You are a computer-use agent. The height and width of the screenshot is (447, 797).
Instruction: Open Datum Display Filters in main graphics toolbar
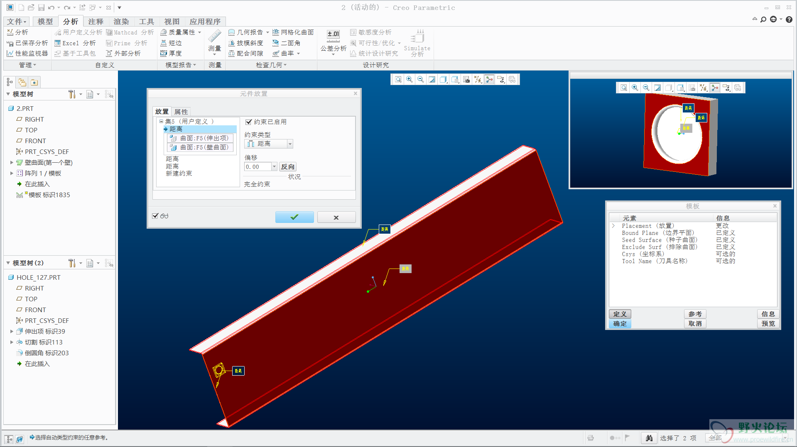(478, 79)
